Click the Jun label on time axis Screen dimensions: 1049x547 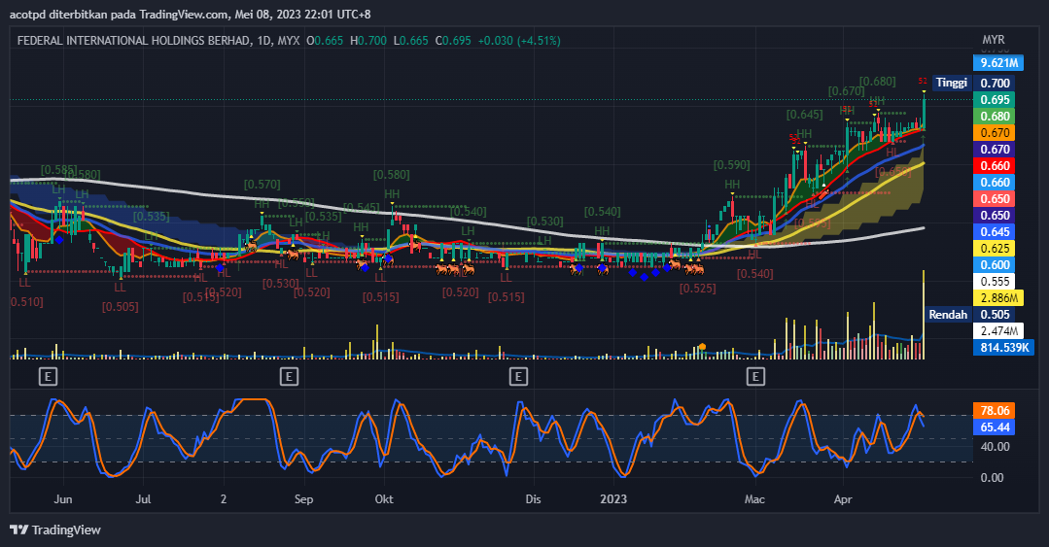tap(63, 499)
